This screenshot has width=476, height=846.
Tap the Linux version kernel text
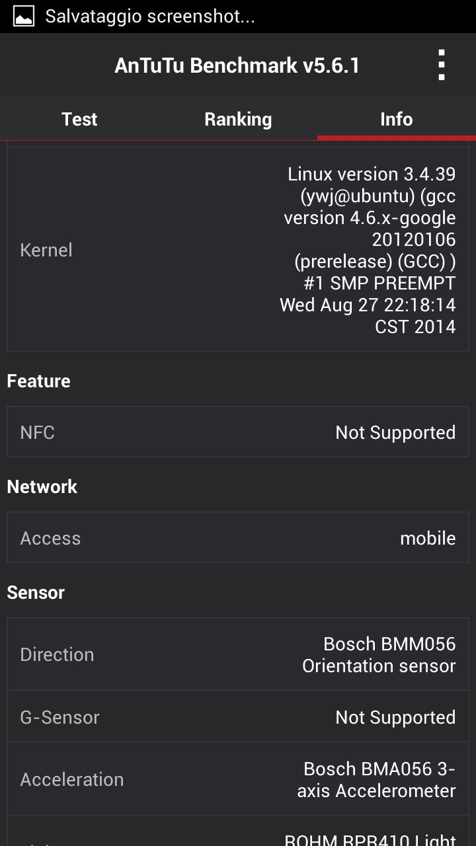(x=369, y=250)
